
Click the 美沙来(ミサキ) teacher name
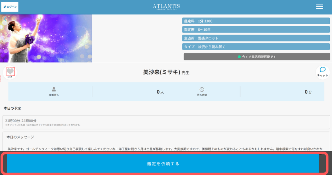coord(161,72)
